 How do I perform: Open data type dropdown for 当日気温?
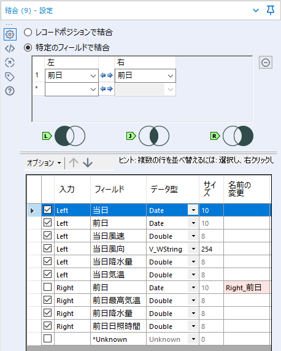(193, 275)
